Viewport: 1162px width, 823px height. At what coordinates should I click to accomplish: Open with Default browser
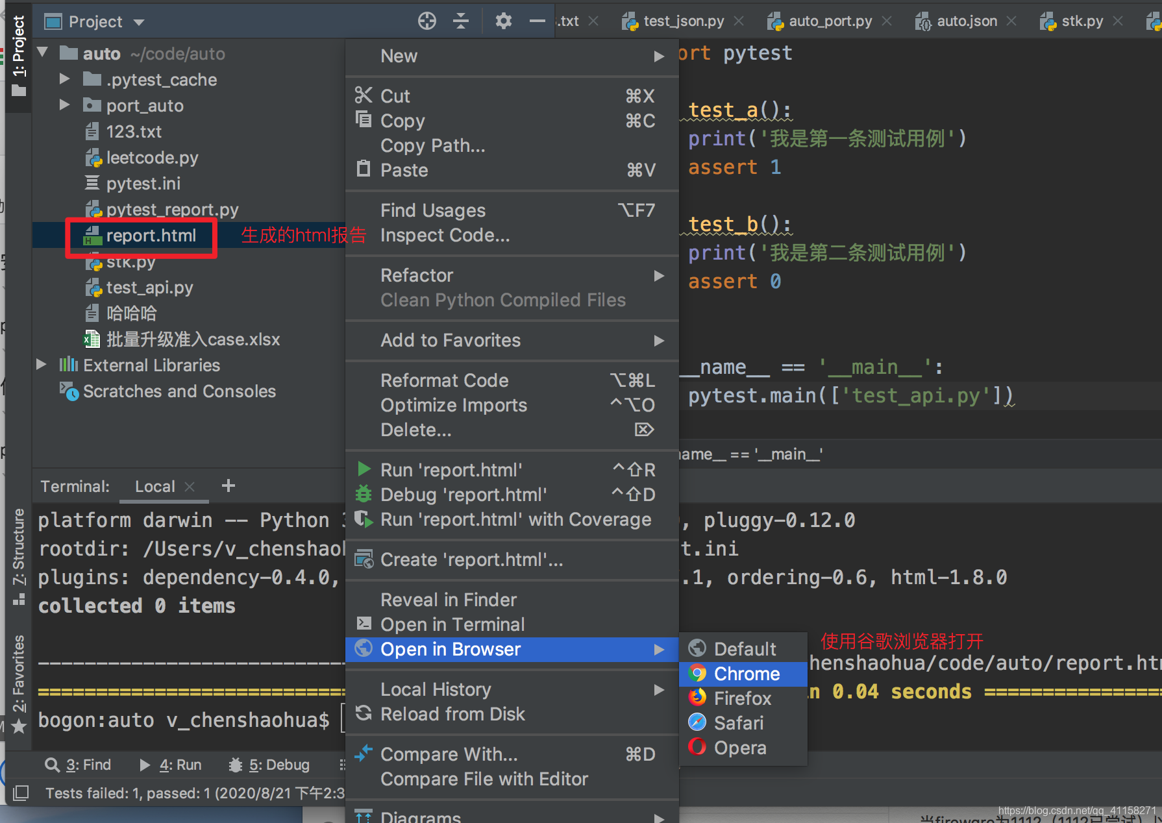coord(743,649)
